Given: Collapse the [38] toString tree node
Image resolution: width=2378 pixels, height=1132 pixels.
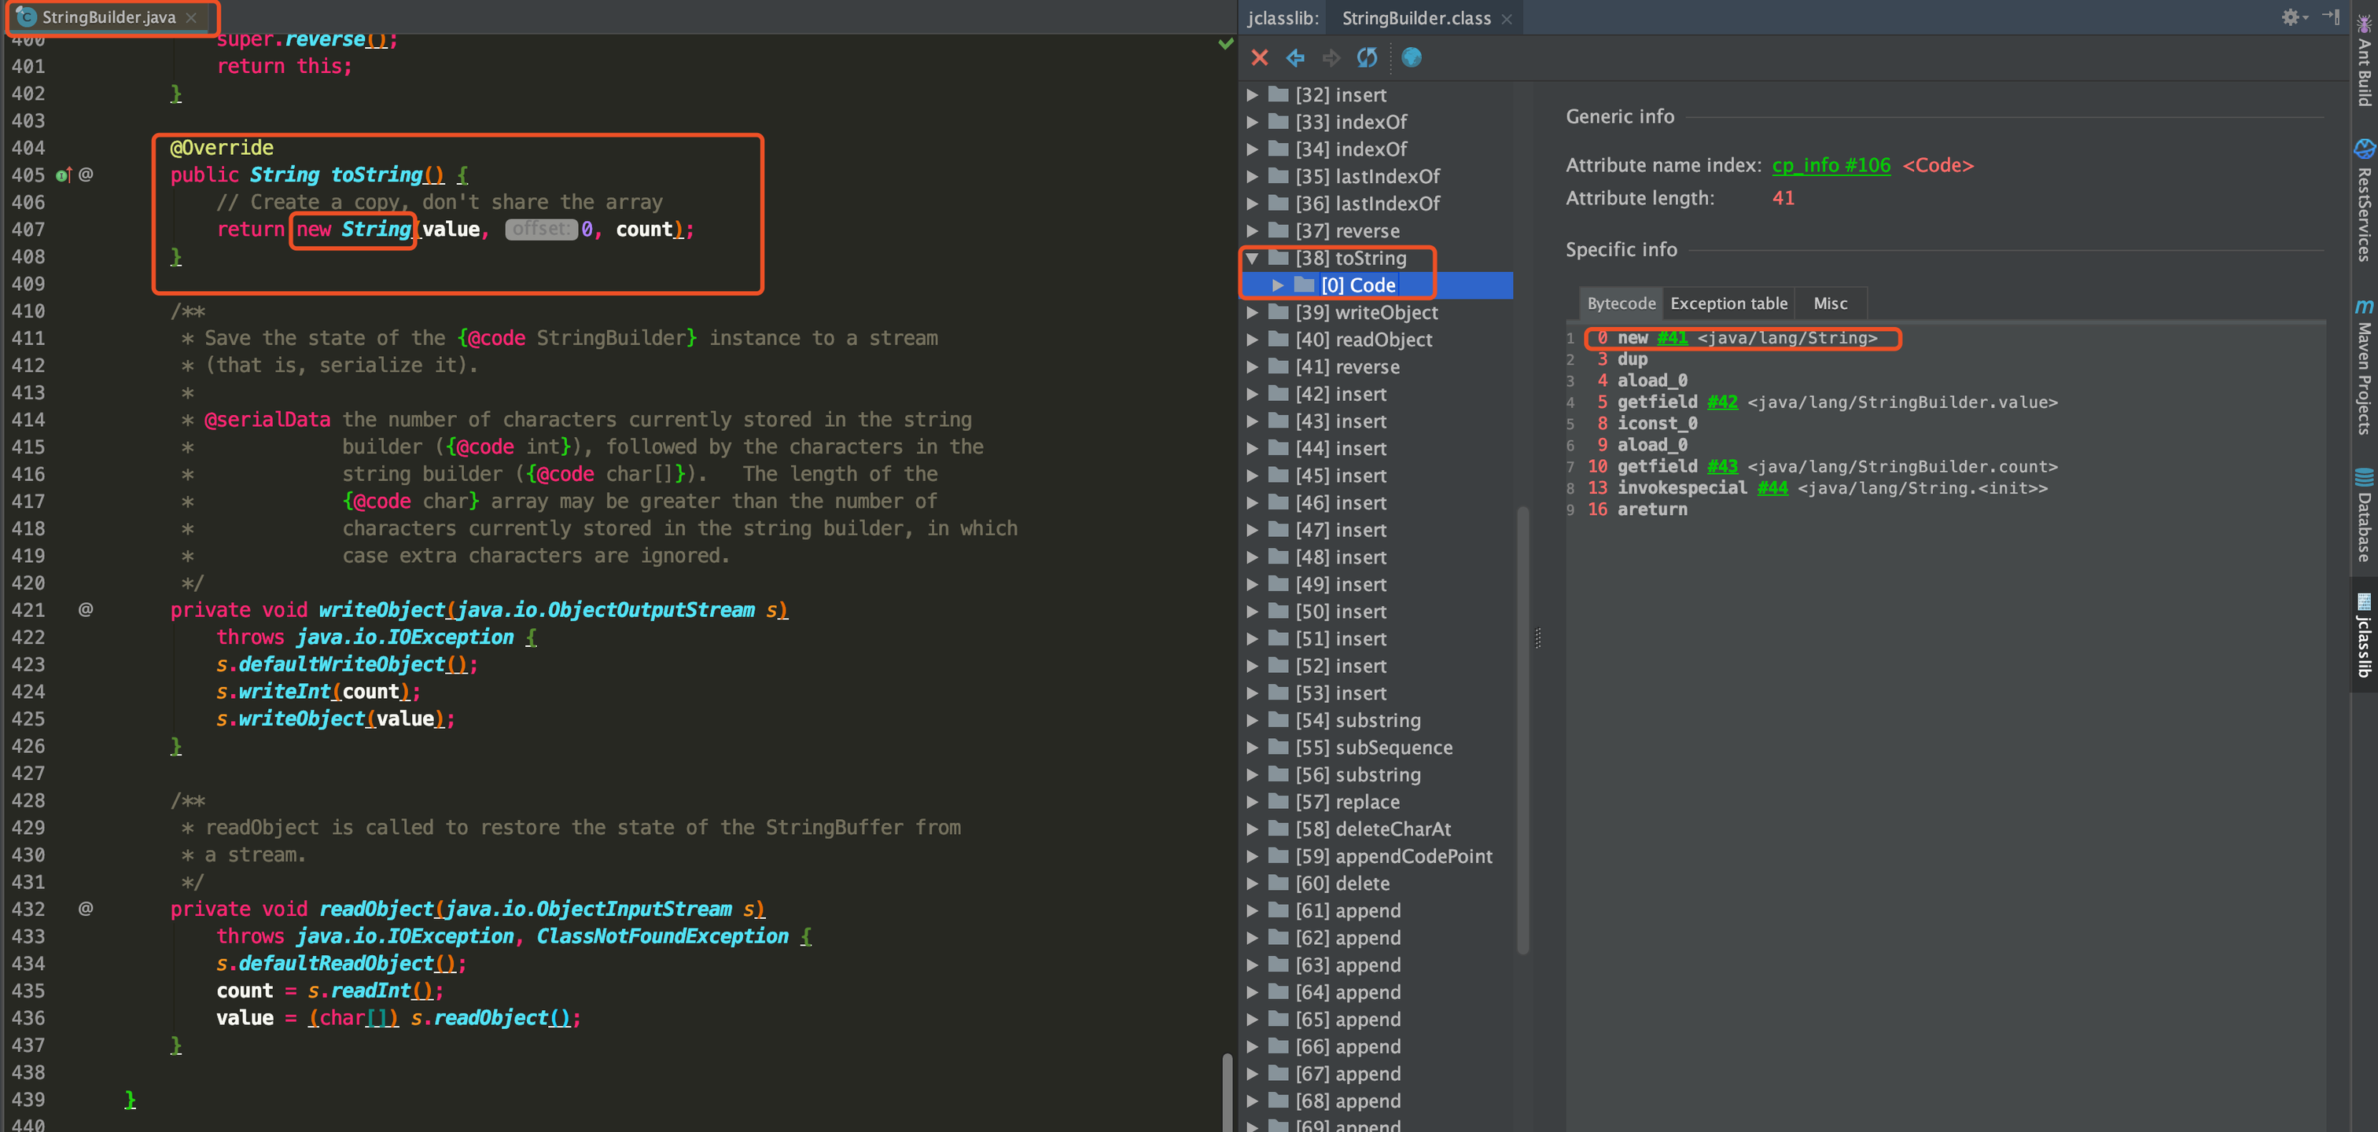Looking at the screenshot, I should [1253, 259].
